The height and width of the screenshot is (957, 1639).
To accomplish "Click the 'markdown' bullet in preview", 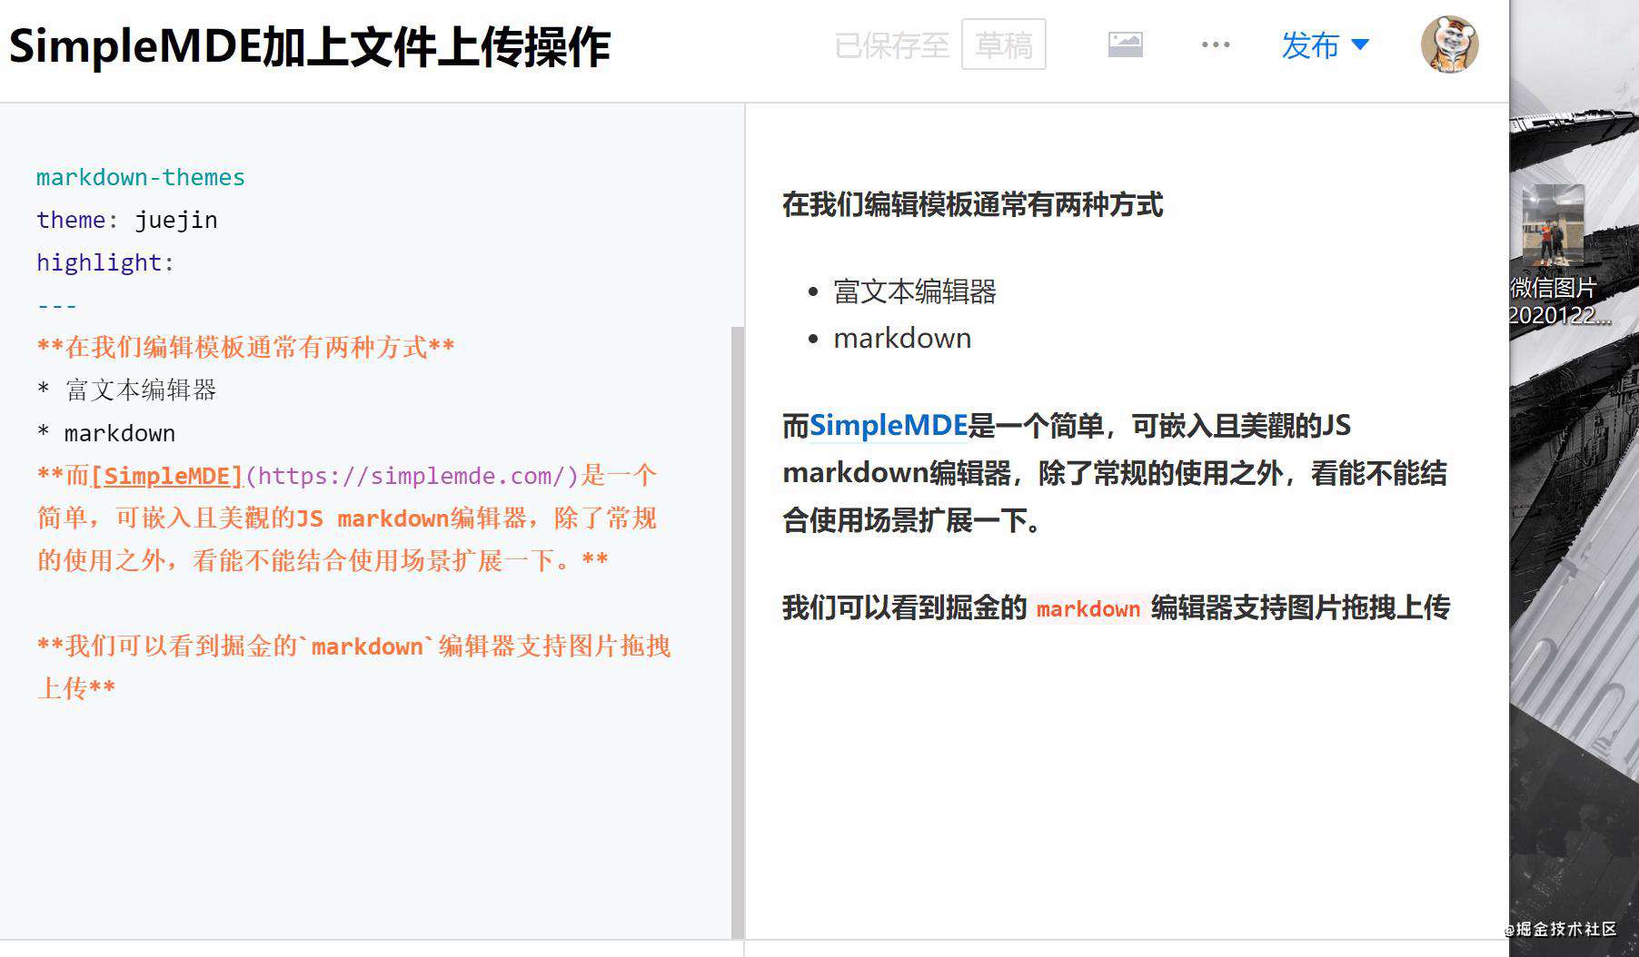I will 902,338.
